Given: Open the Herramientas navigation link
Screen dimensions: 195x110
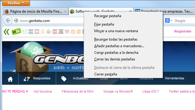Looking at the screenshot, I should coord(175,78).
